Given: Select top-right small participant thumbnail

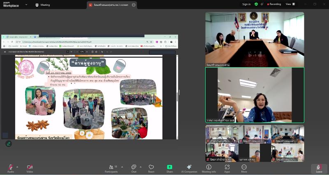Looking at the screenshot, I should (x=287, y=134).
